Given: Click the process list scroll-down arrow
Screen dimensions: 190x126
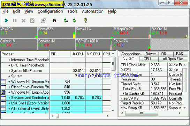Looking at the screenshot, I should coord(113,111).
